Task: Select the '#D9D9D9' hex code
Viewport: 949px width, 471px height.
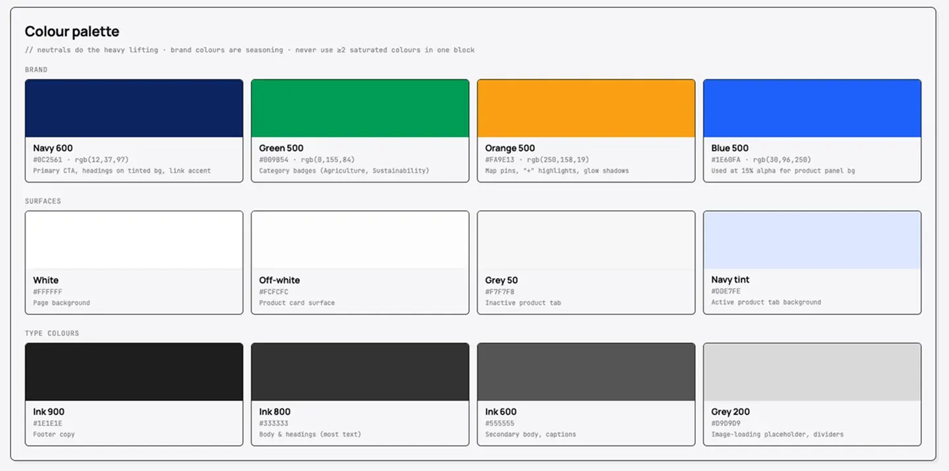Action: click(726, 424)
